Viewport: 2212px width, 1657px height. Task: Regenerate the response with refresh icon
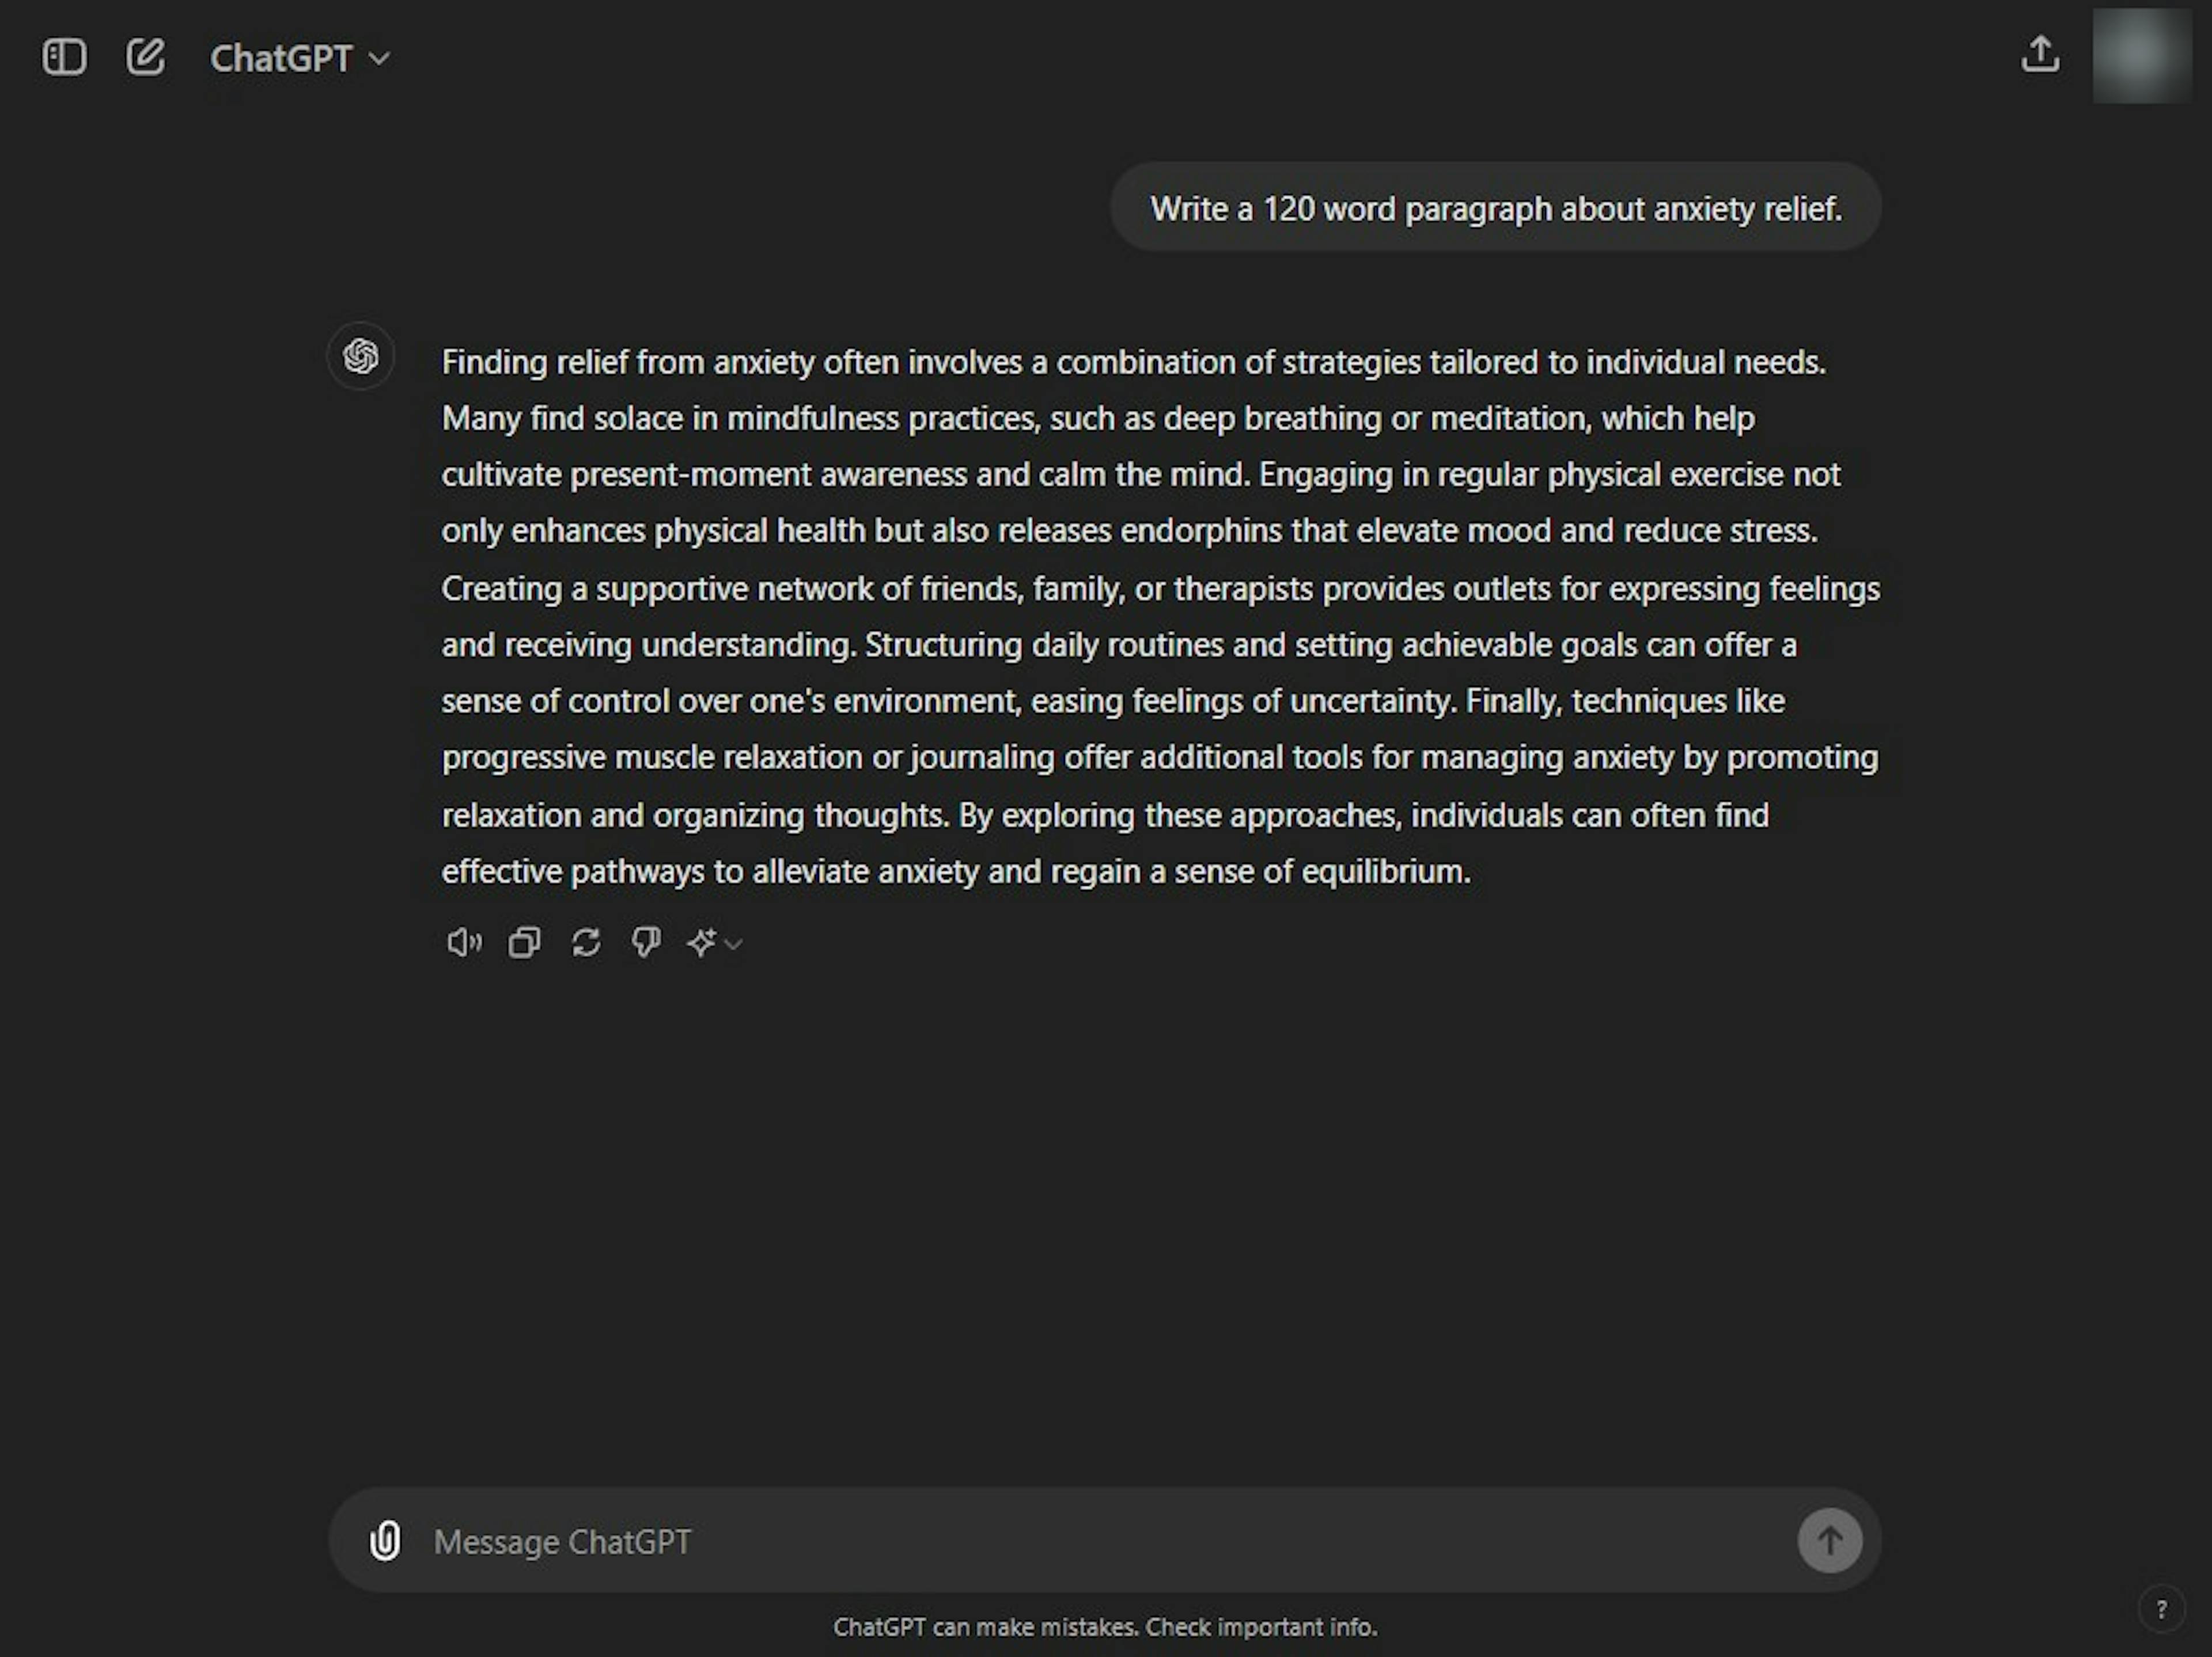click(x=586, y=942)
